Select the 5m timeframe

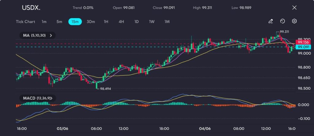[x=59, y=22]
